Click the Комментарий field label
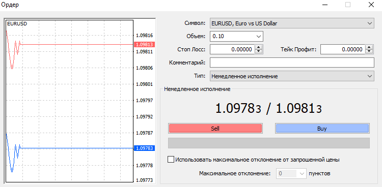Viewport: 382px width, 187px height. (x=187, y=63)
